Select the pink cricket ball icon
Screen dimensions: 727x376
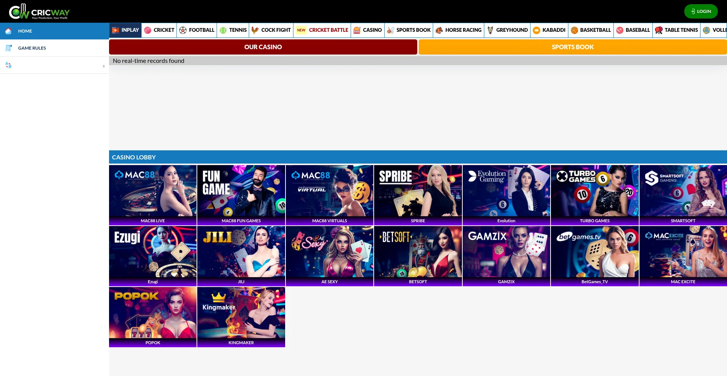148,30
